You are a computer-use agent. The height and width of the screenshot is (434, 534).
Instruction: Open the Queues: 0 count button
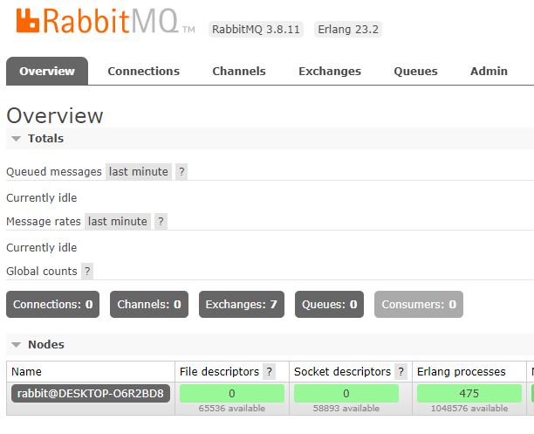point(329,304)
